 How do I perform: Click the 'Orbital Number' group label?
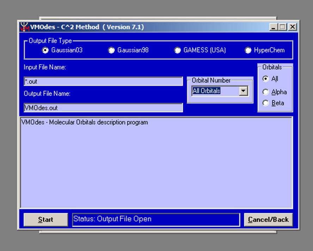[211, 80]
